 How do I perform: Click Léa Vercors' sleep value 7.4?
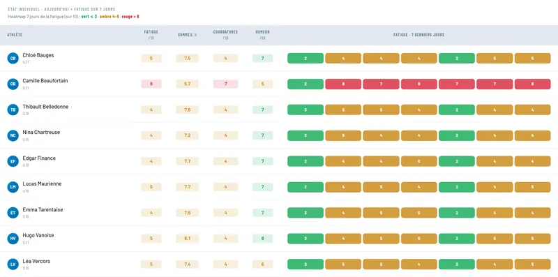pyautogui.click(x=187, y=264)
